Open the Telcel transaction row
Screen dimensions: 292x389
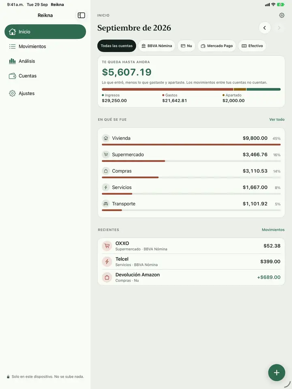pyautogui.click(x=191, y=261)
